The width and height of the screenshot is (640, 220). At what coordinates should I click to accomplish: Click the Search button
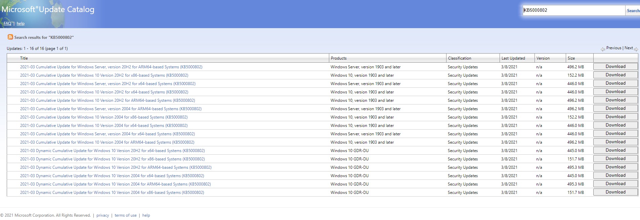(x=633, y=11)
